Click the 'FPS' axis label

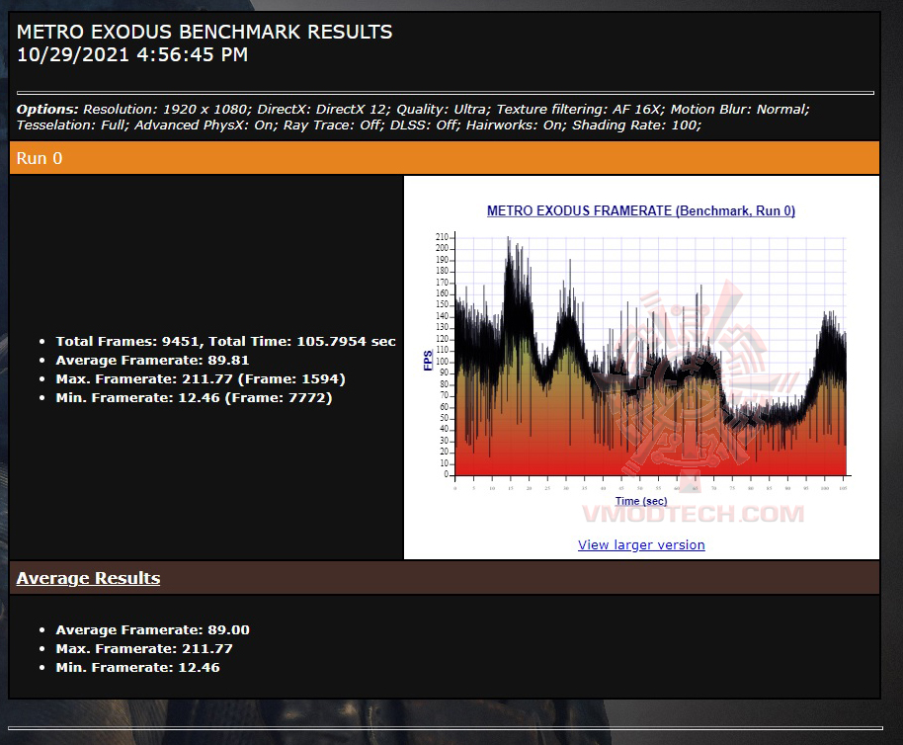[x=428, y=361]
